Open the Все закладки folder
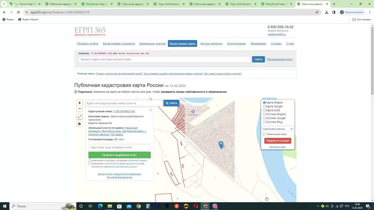This screenshot has width=374, height=210. (x=362, y=20)
